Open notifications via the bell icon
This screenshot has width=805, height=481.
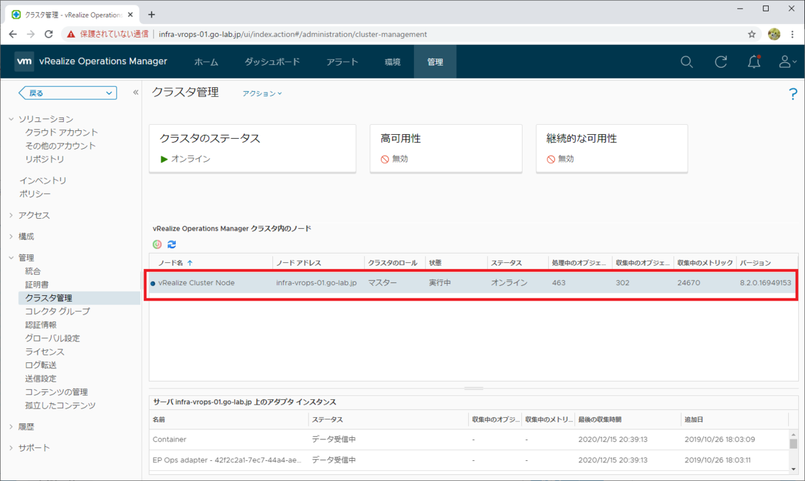(x=753, y=61)
